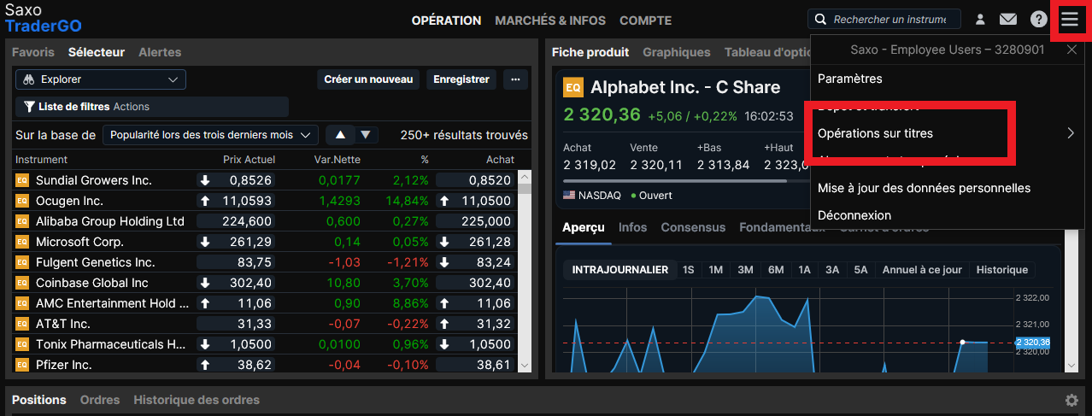Open the help question mark icon
This screenshot has height=416, width=1092.
pyautogui.click(x=1038, y=19)
